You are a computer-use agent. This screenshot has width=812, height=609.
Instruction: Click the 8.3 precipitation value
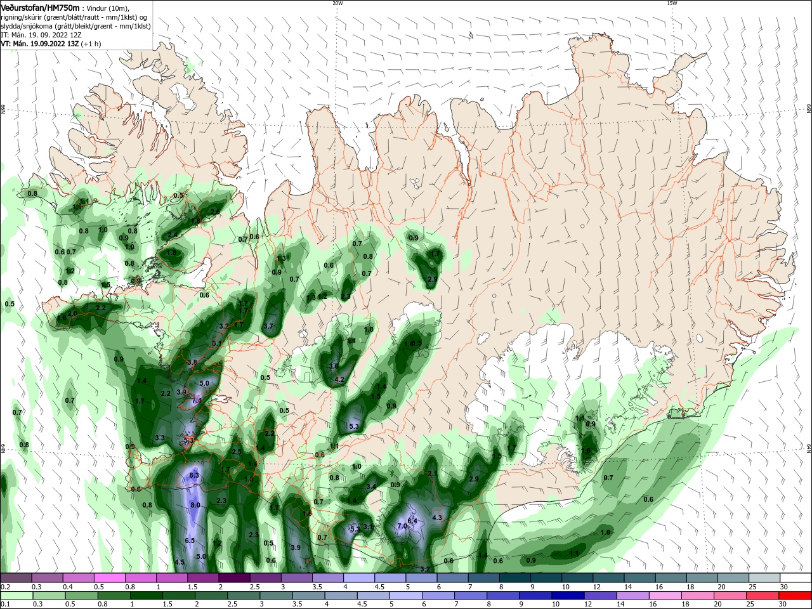[194, 475]
